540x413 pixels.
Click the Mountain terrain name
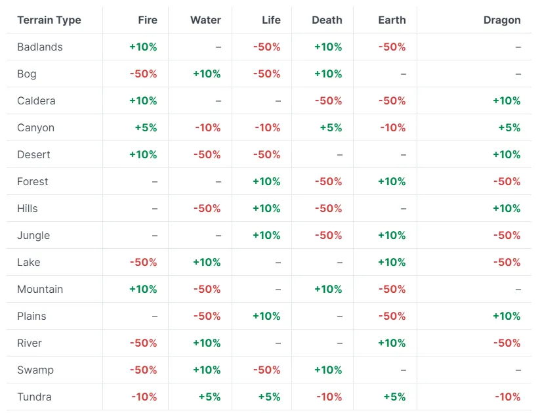[40, 289]
